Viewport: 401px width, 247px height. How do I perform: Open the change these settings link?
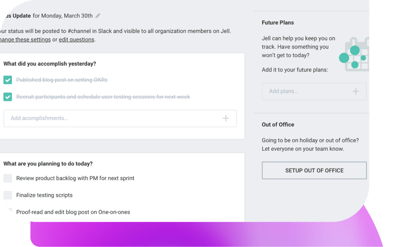click(25, 40)
